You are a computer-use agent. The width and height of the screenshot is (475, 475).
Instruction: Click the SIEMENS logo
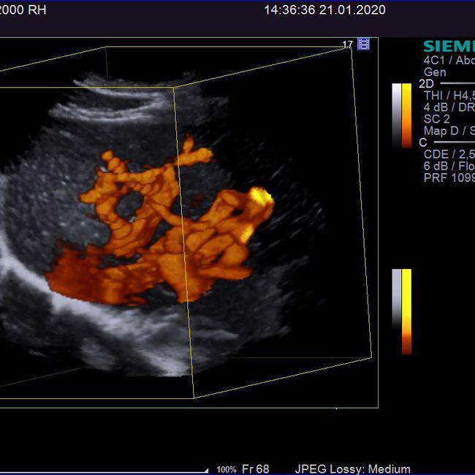pos(449,47)
